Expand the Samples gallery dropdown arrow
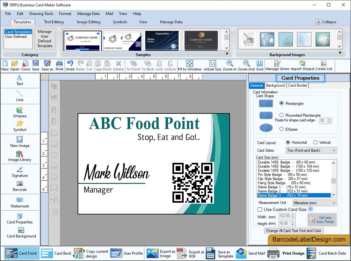351x261 pixels. tap(227, 54)
